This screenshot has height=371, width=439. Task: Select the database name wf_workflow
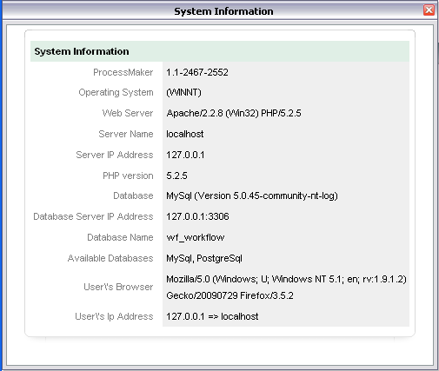point(195,237)
